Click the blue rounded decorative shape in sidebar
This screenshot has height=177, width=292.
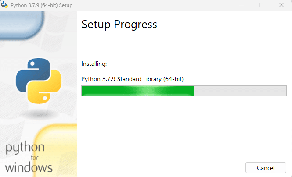coord(22,25)
